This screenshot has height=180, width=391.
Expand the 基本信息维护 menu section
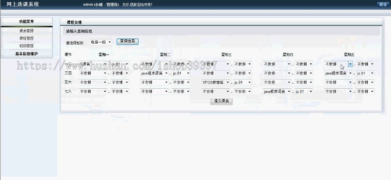[x=27, y=54]
